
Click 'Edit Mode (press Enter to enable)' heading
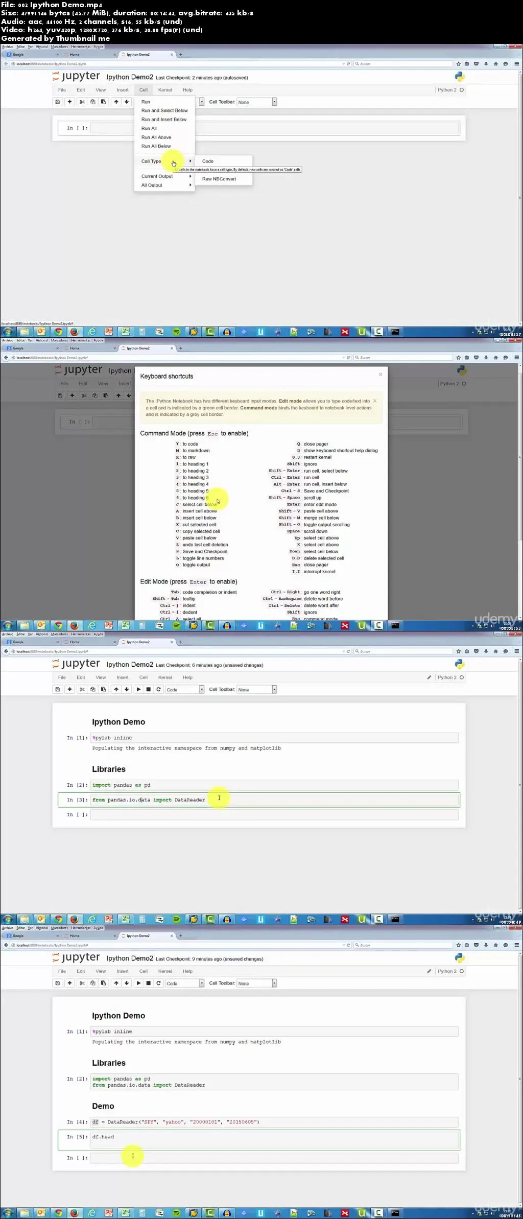[x=188, y=581]
